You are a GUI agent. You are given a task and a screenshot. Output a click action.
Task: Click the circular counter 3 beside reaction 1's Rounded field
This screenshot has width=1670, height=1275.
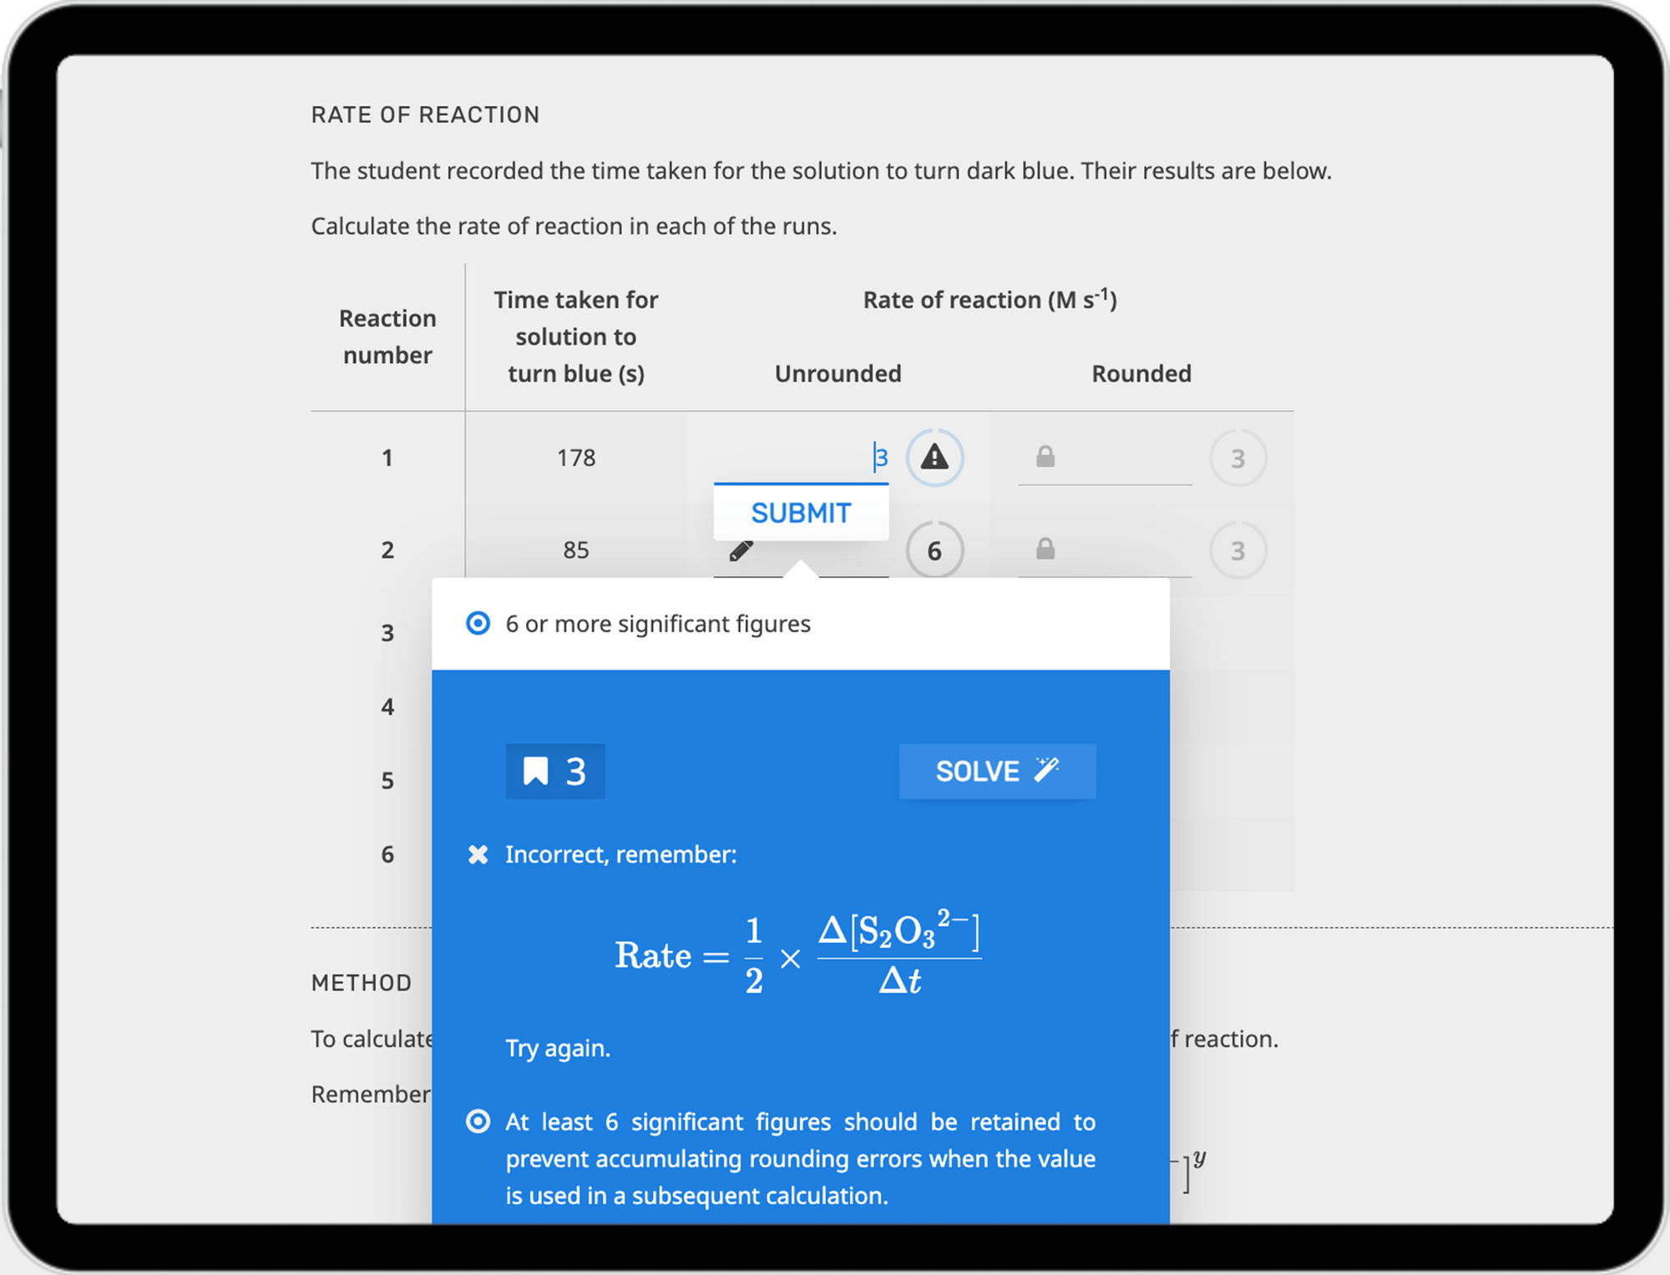coord(1238,458)
